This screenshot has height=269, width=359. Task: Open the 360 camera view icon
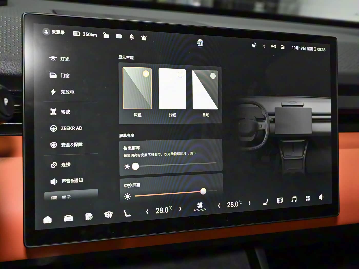89,216
